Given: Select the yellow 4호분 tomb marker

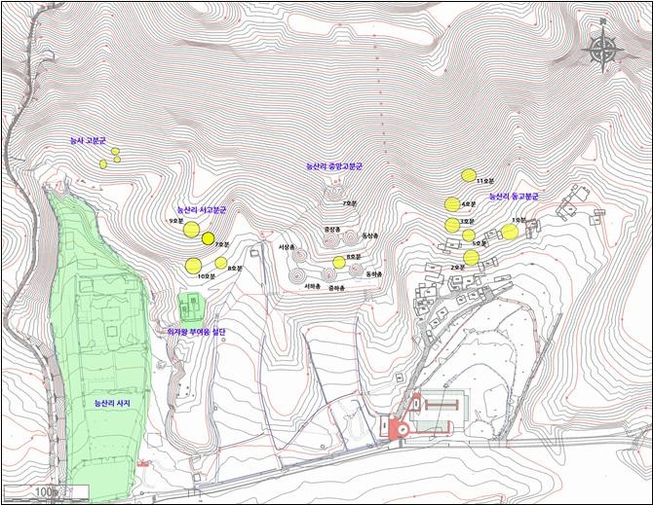Looking at the screenshot, I should (452, 204).
